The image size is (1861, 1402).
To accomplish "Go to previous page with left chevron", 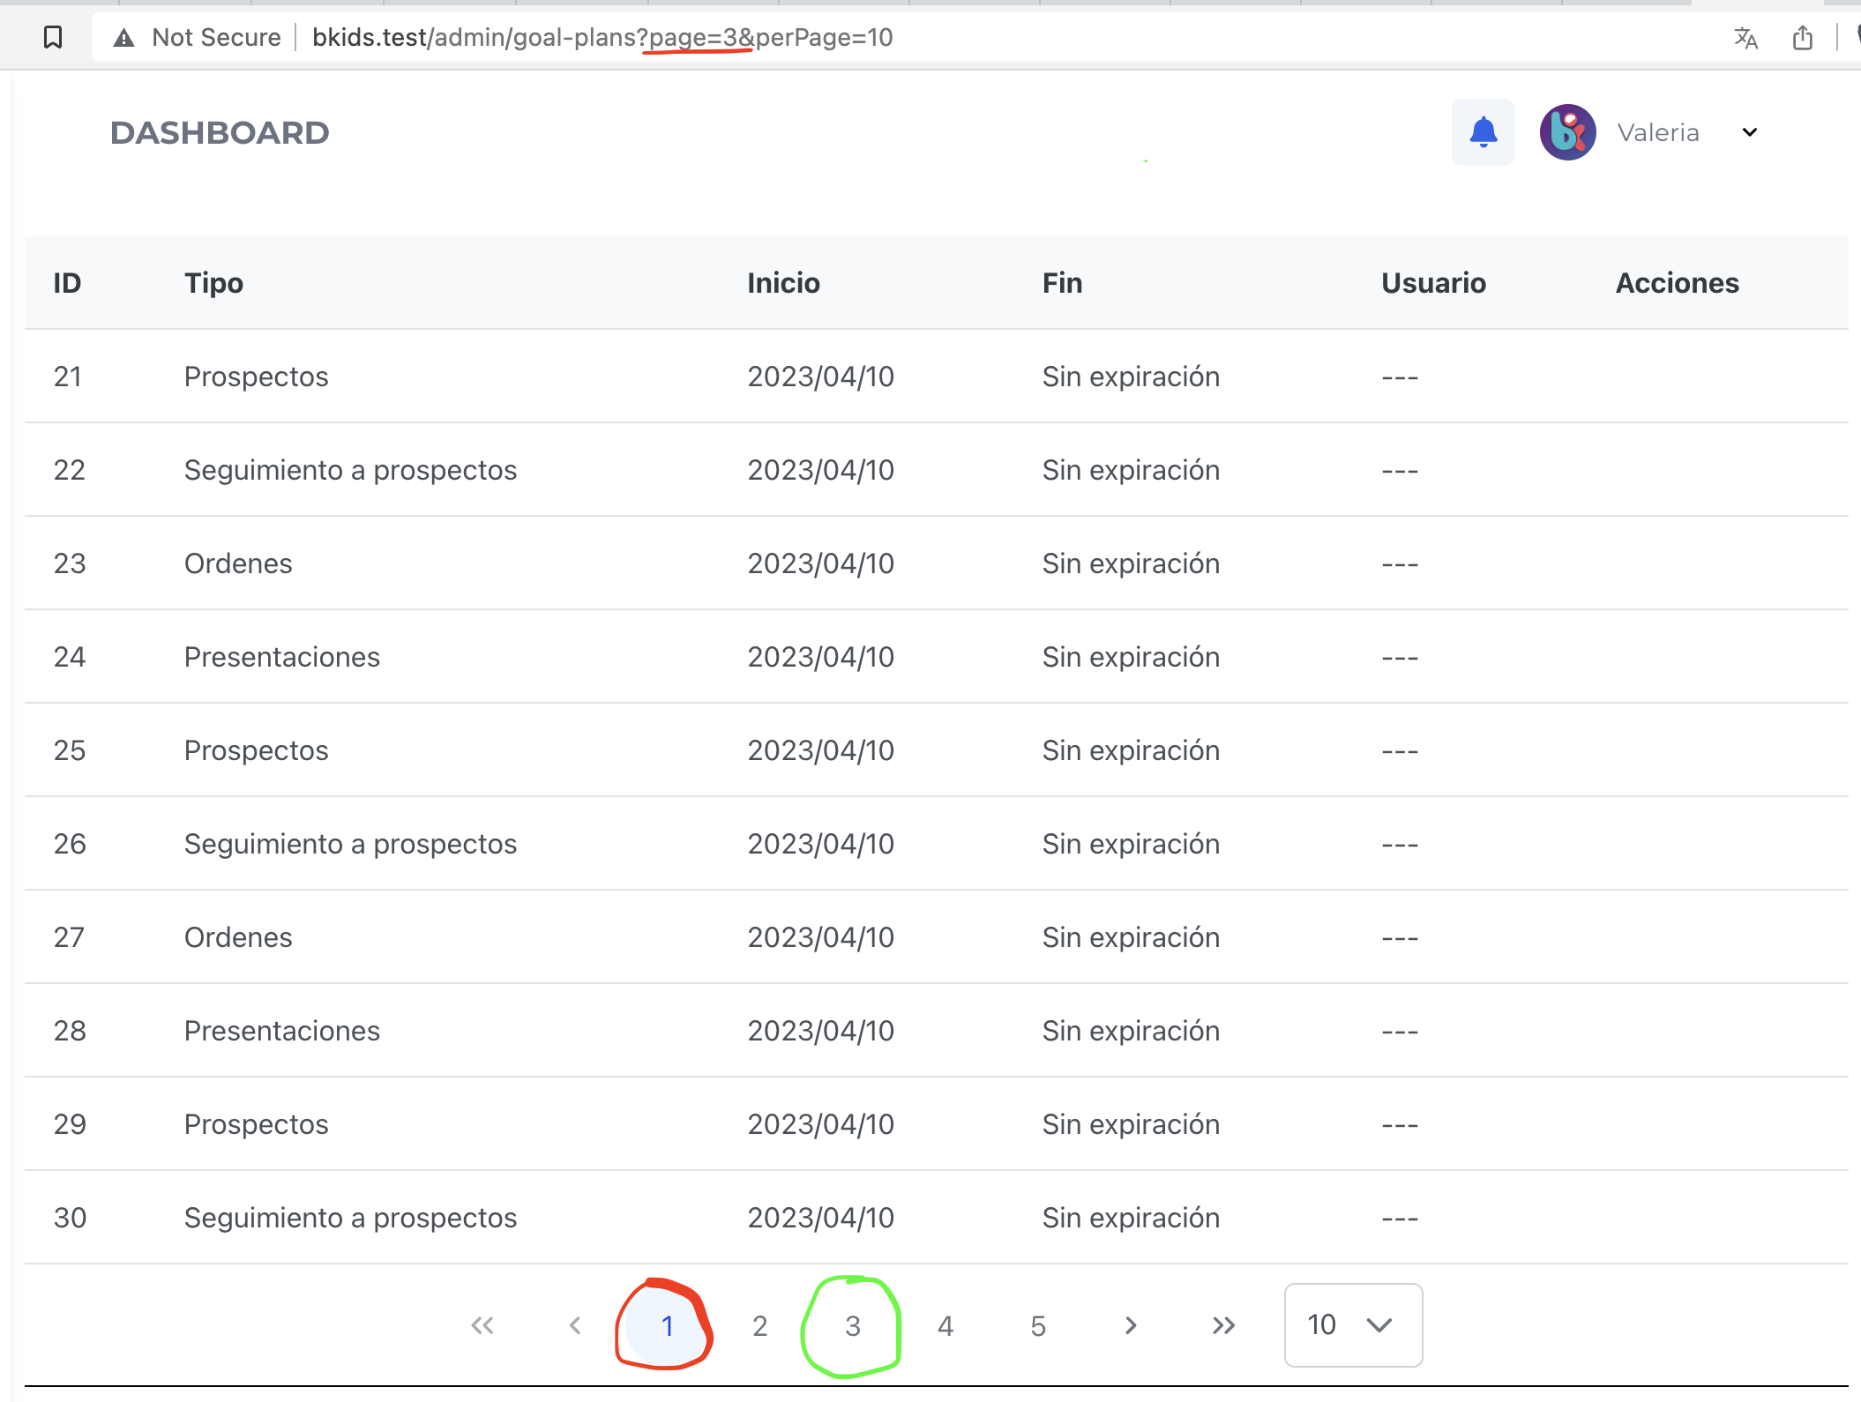I will coord(575,1324).
